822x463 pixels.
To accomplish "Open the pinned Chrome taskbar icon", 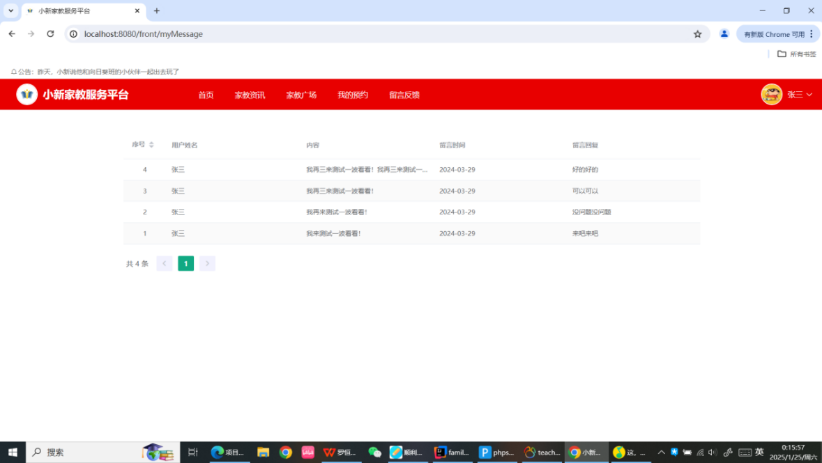I will pos(286,452).
